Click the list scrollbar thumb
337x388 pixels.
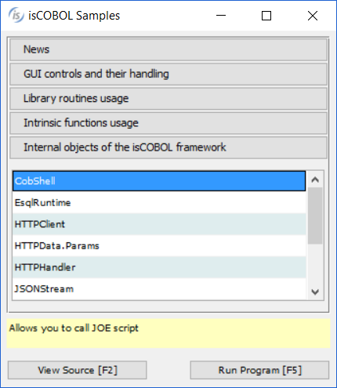pyautogui.click(x=315, y=216)
